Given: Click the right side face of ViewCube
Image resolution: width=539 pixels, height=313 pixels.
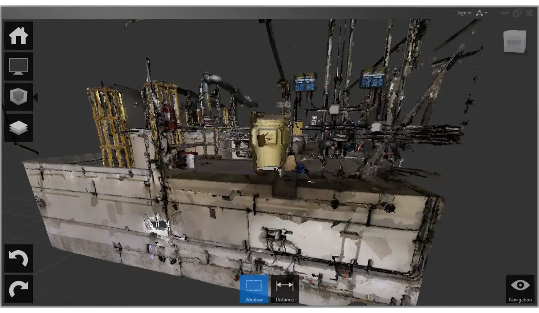Looking at the screenshot, I should click(525, 41).
